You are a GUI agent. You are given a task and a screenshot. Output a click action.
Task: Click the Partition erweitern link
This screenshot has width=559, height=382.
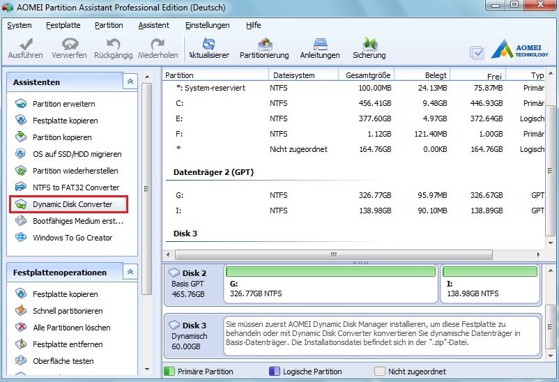63,104
